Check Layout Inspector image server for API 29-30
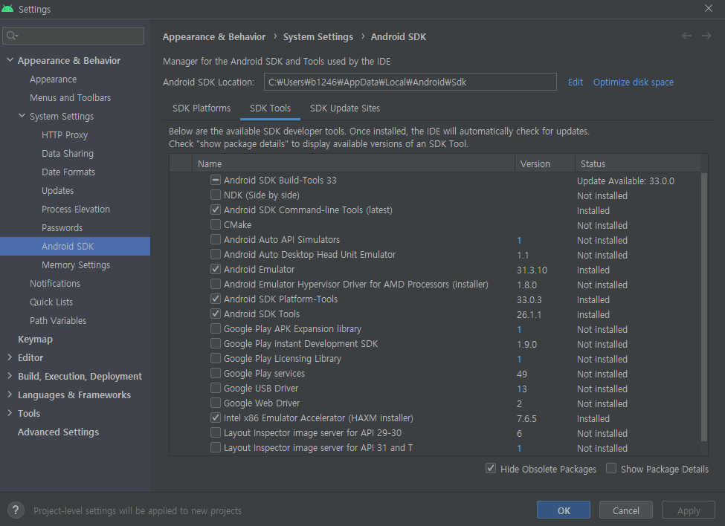 tap(216, 432)
